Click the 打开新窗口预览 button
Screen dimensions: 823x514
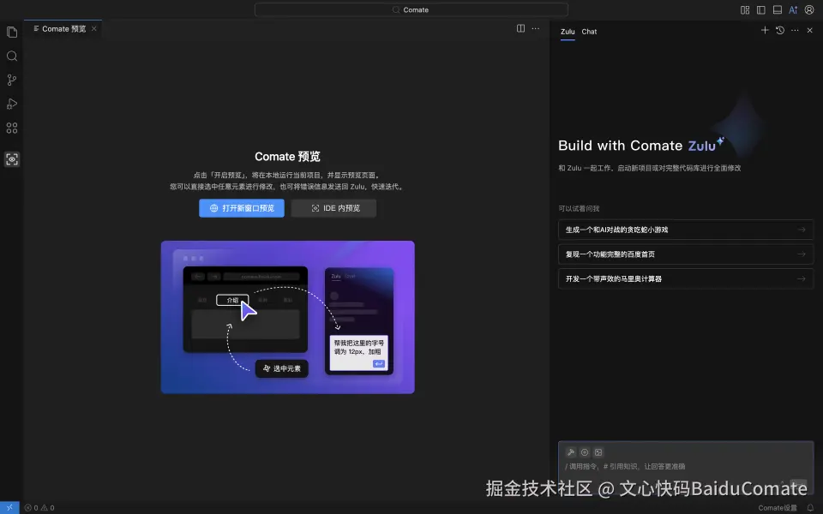click(242, 208)
